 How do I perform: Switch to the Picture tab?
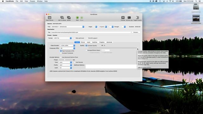[x=83, y=42]
